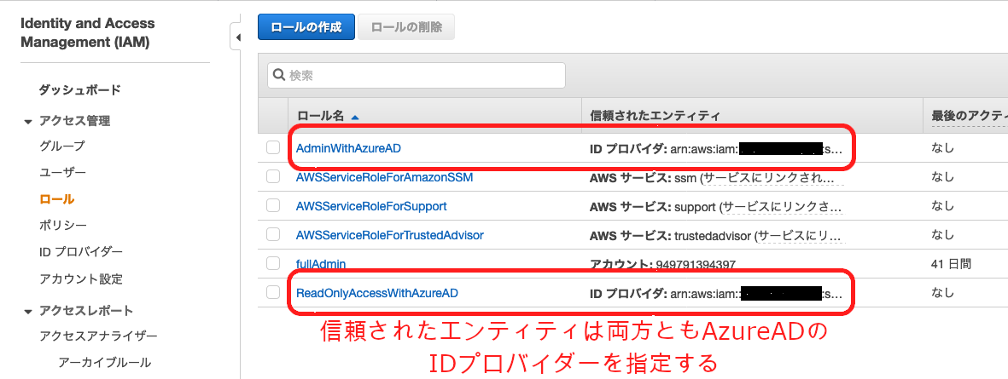Collapse the IAM side navigation panel arrow

pos(237,37)
